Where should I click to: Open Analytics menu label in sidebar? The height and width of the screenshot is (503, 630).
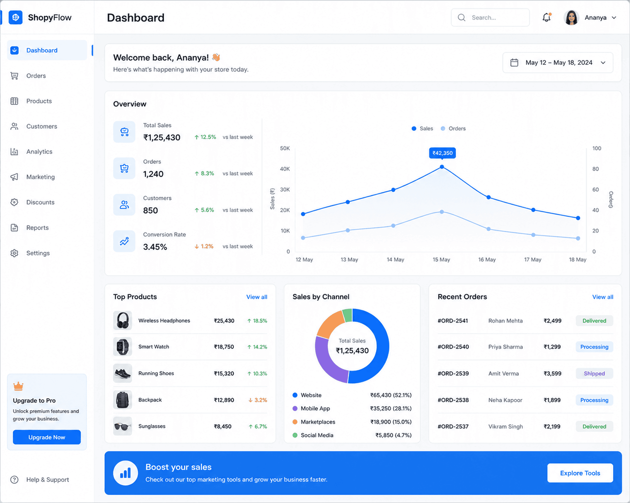point(39,151)
